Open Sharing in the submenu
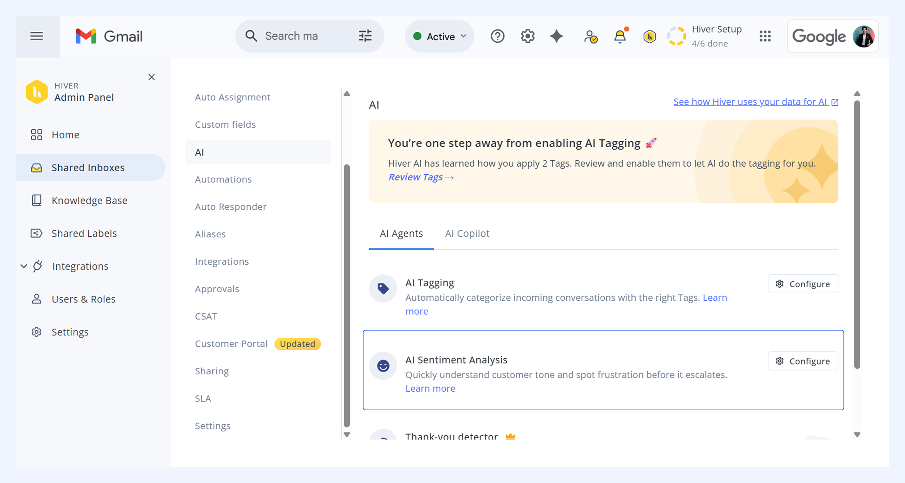Viewport: 905px width, 483px height. (212, 371)
